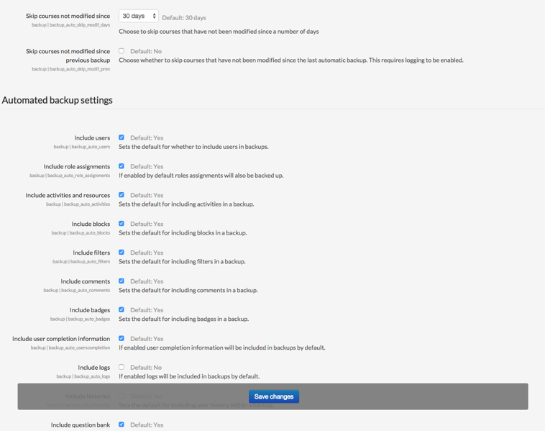Click the Include filters label
Image resolution: width=545 pixels, height=431 pixels.
[x=91, y=253]
